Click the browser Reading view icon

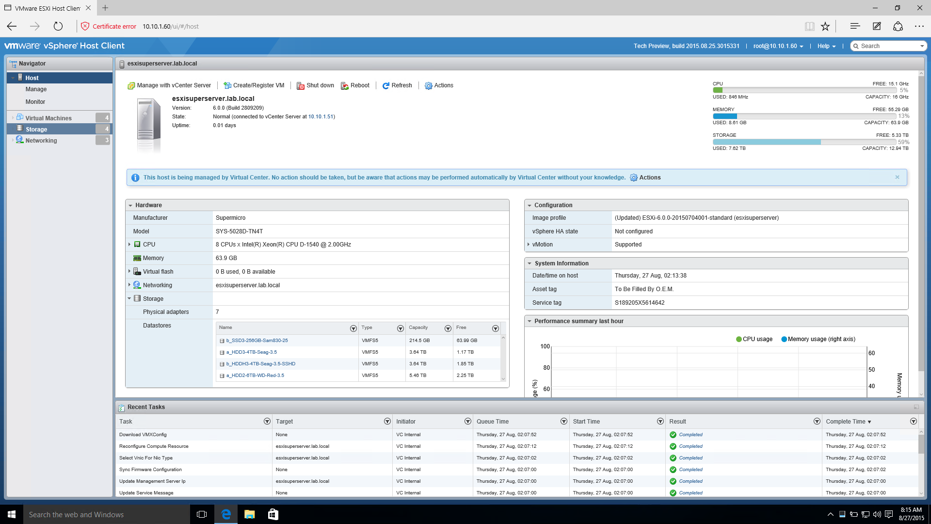pyautogui.click(x=809, y=26)
